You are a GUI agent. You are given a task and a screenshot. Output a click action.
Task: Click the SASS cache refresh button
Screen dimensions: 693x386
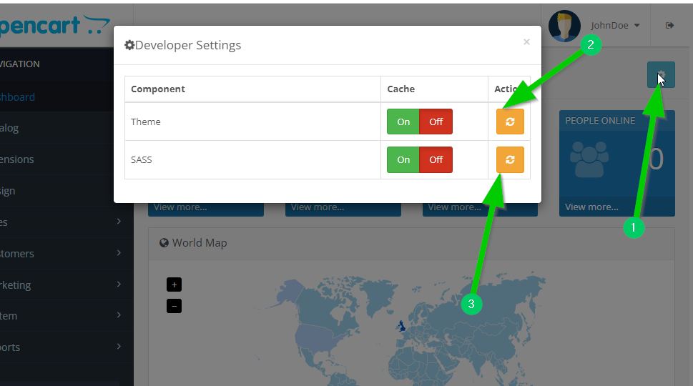pyautogui.click(x=510, y=160)
